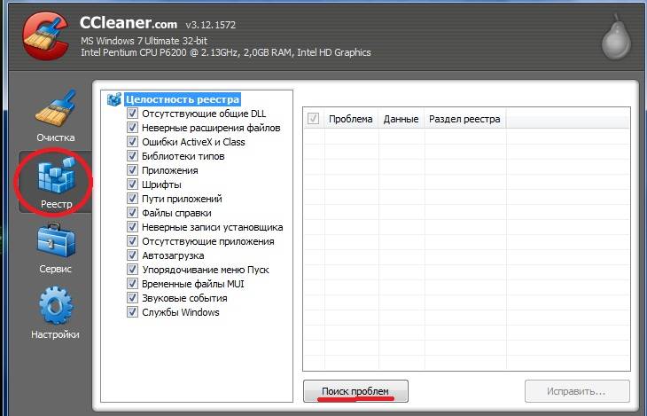647x416 pixels.
Task: Uncheck Отсутствующие общие DLL
Action: [x=132, y=114]
